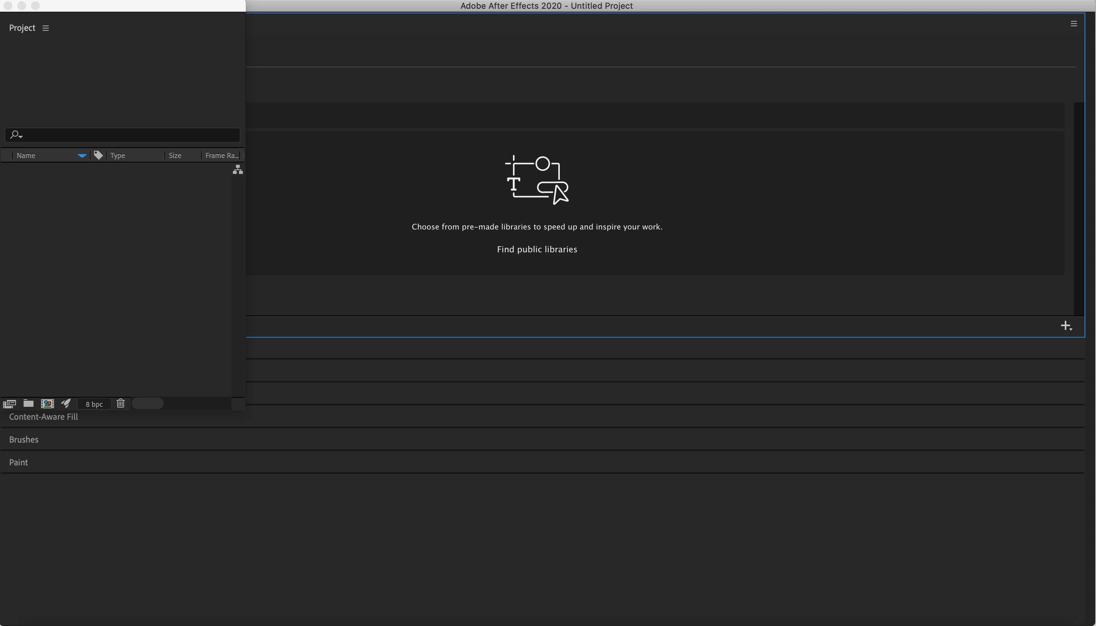1096x626 pixels.
Task: Click in the Project search field
Action: (x=129, y=135)
